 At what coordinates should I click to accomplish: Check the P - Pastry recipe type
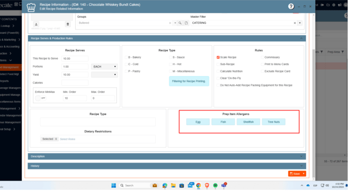click(126, 71)
